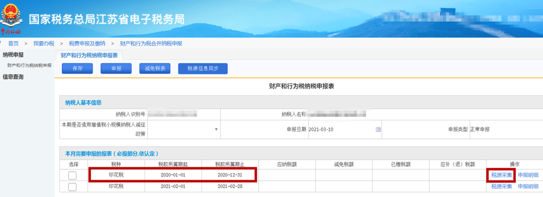The image size is (543, 197).
Task: Go to 首页 breadcrumb link
Action: pos(14,43)
